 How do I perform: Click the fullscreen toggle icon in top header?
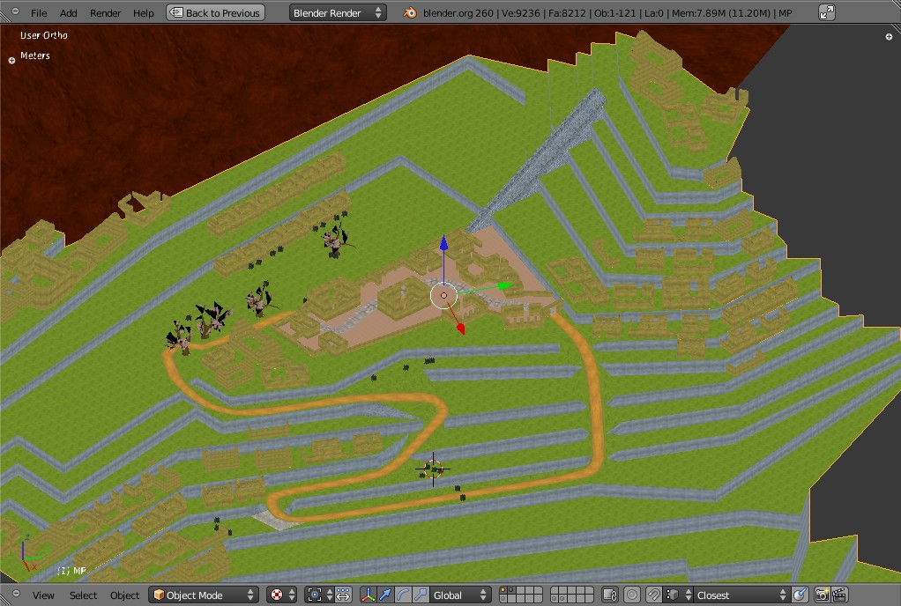(826, 12)
